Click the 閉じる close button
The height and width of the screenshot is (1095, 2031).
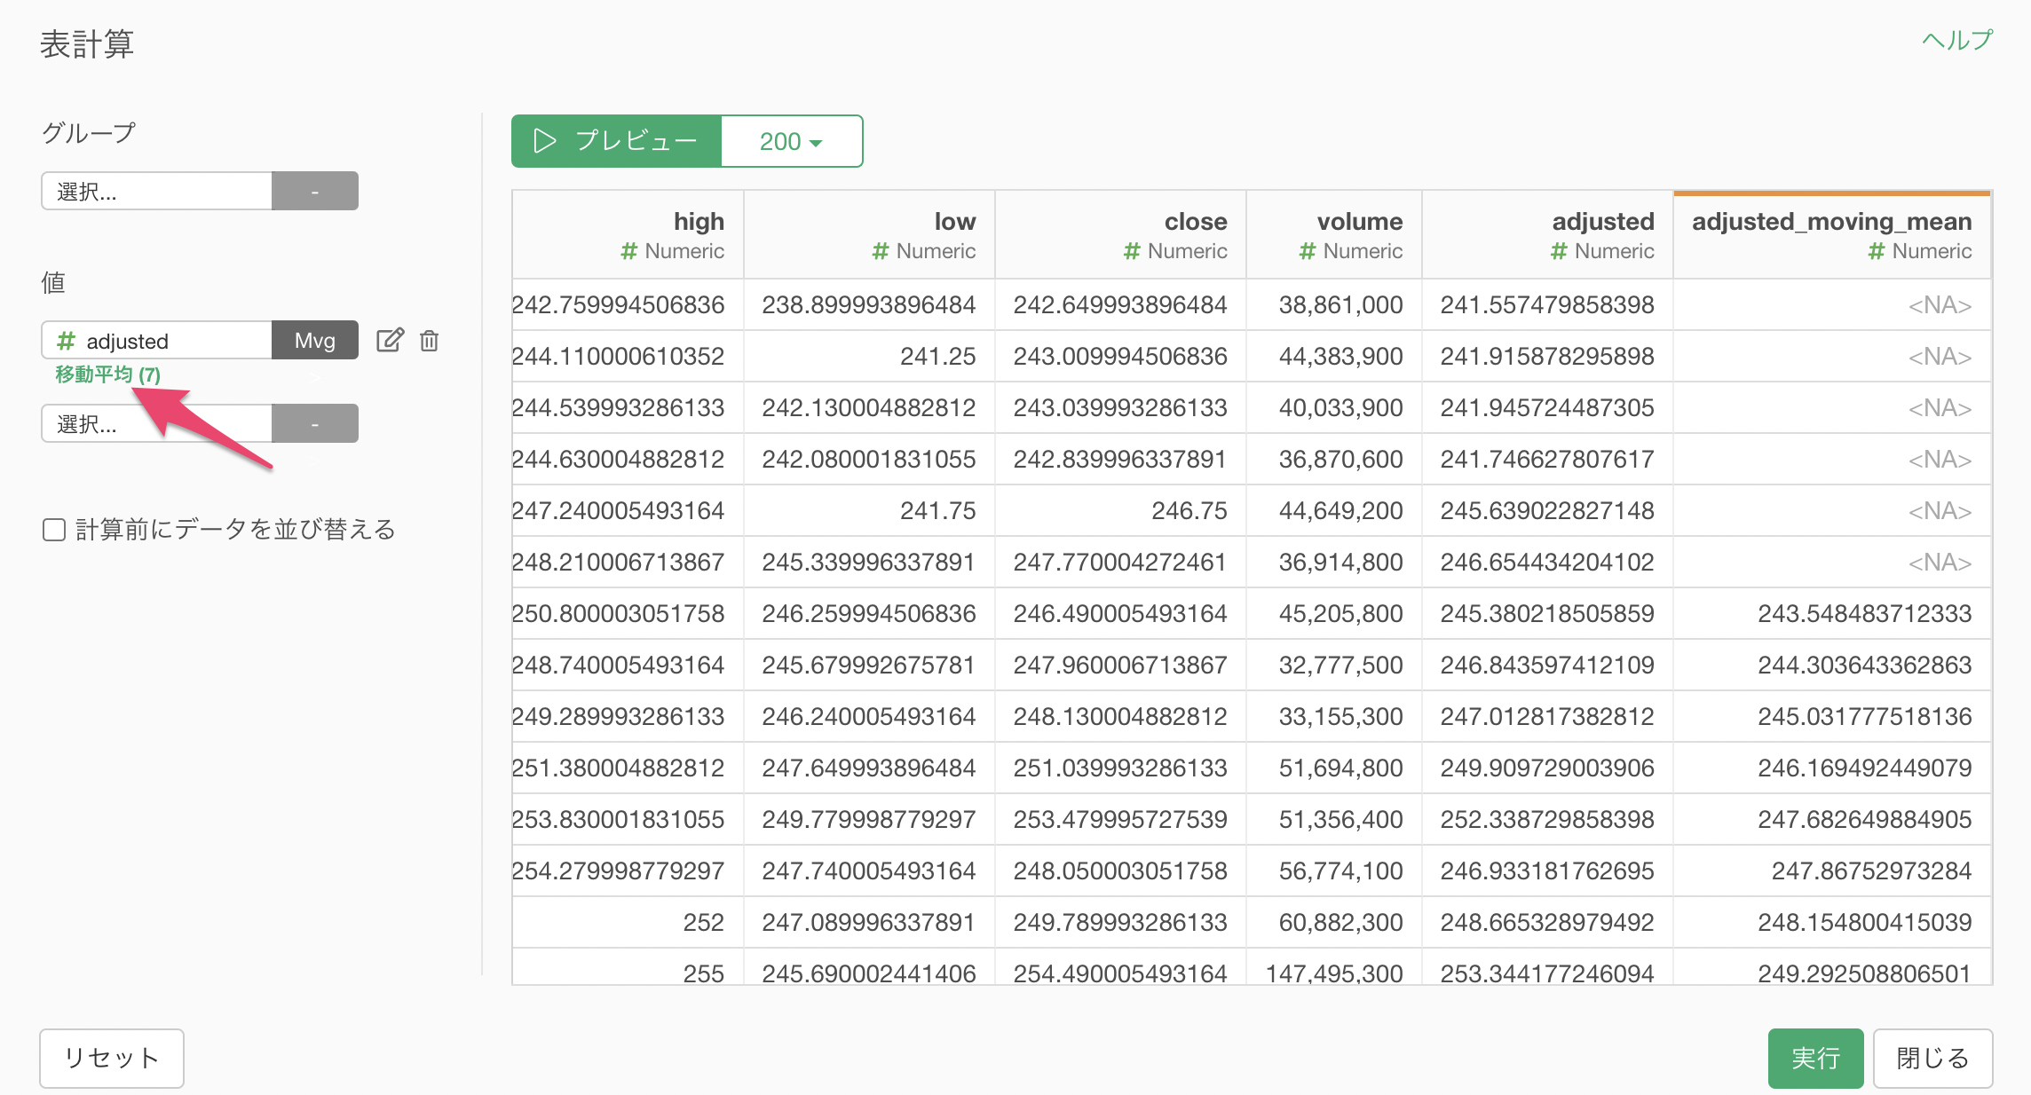point(1932,1058)
